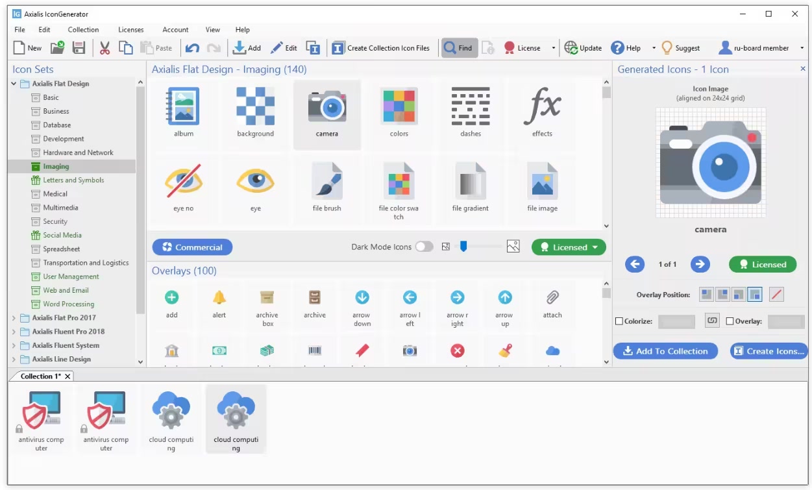Screen dimensions: 812x490
Task: Click the Cut scissors icon in toolbar
Action: pos(105,48)
